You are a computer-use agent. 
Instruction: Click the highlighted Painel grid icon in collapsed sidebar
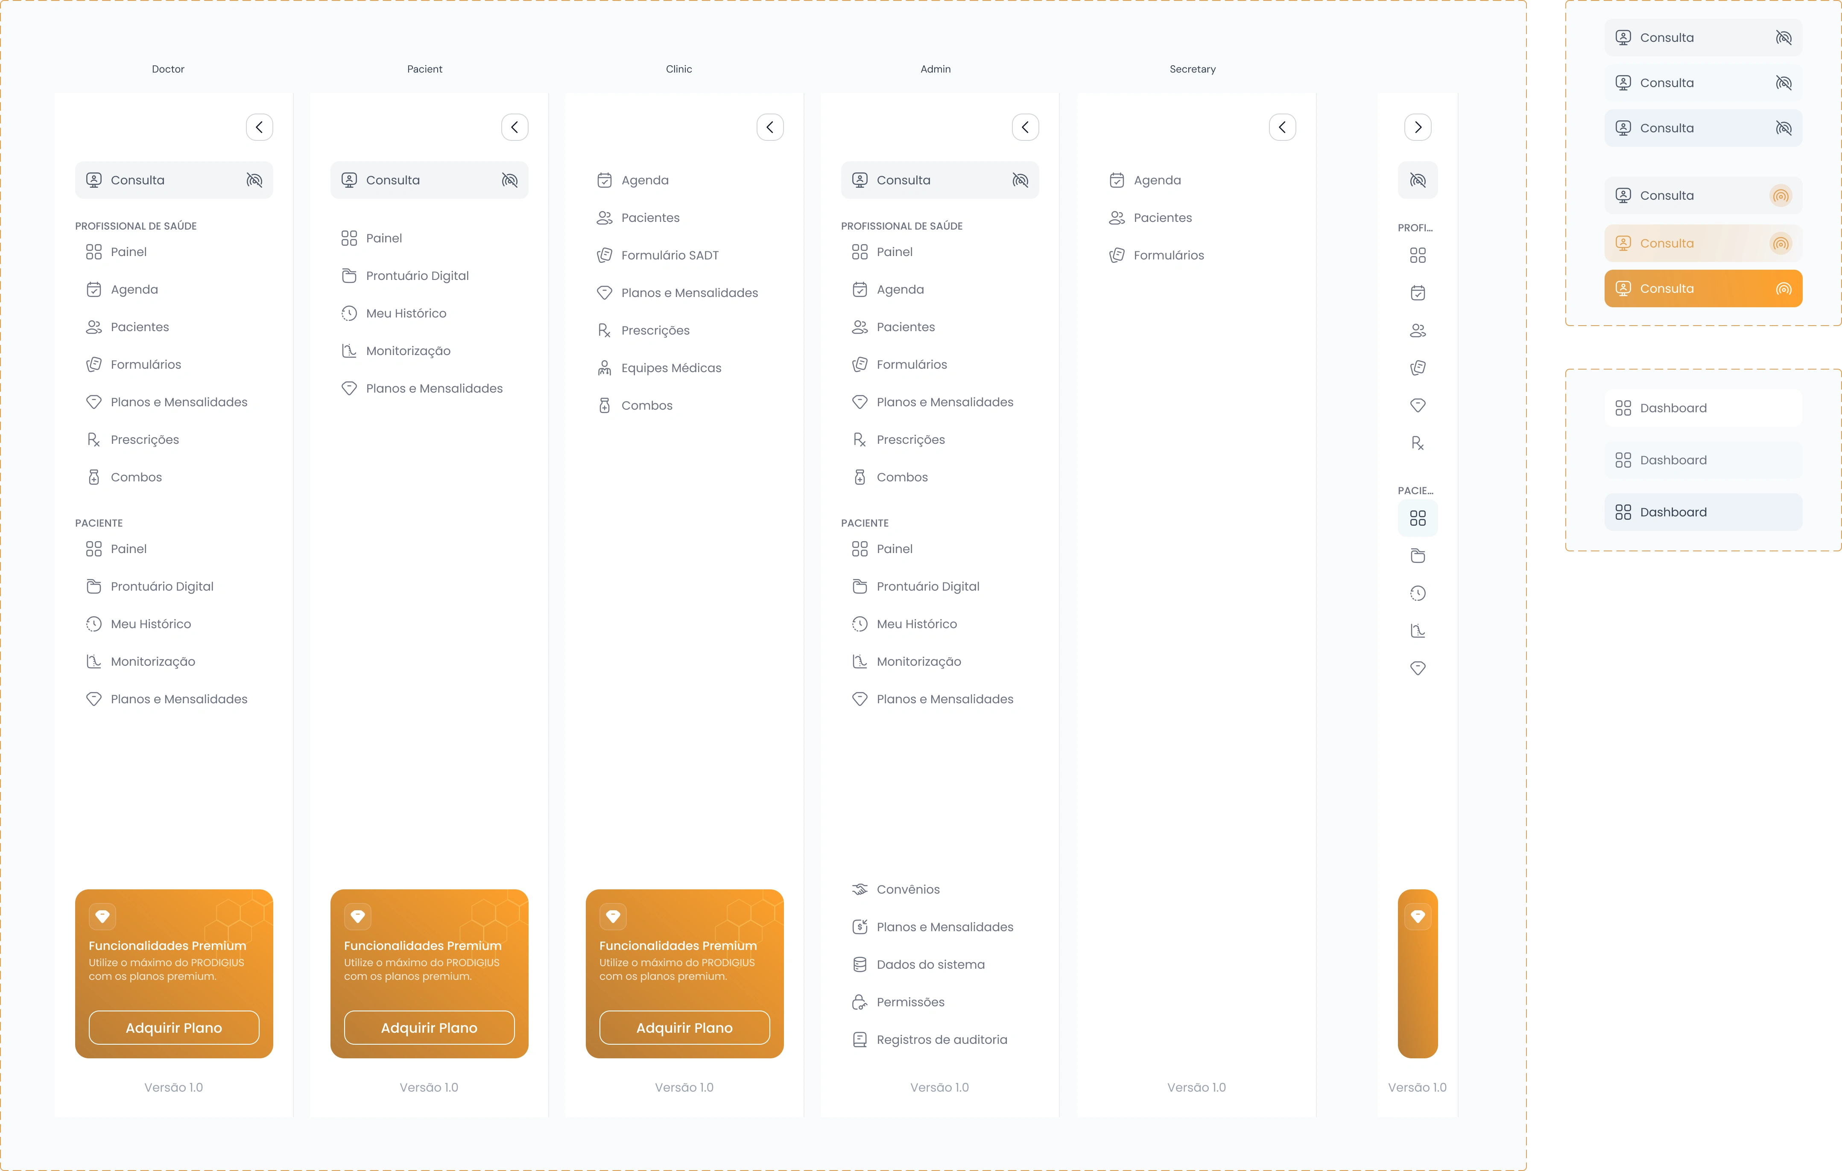tap(1417, 518)
